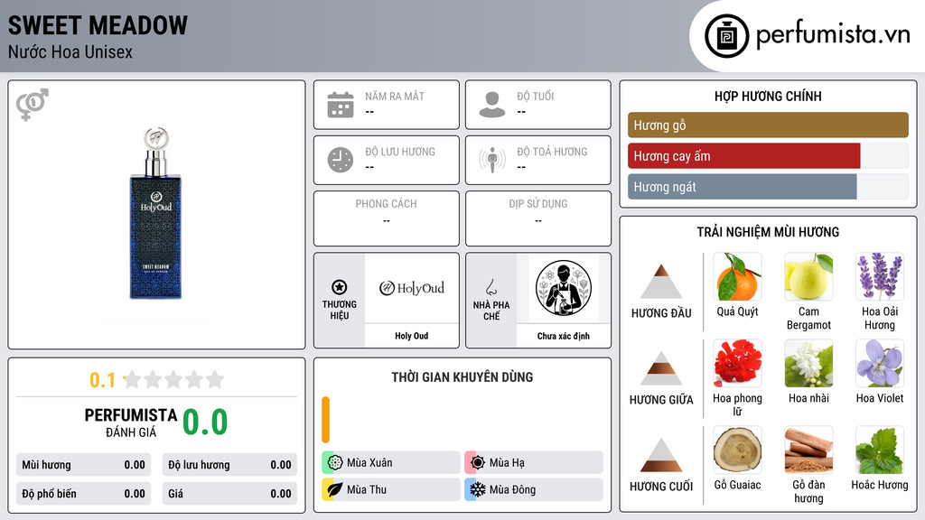Click the perfumista.vn site name text
The width and height of the screenshot is (925, 520).
pos(833,34)
